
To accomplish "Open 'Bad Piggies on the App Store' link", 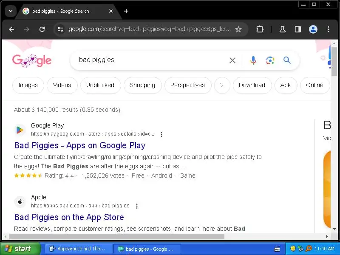I will (69, 217).
